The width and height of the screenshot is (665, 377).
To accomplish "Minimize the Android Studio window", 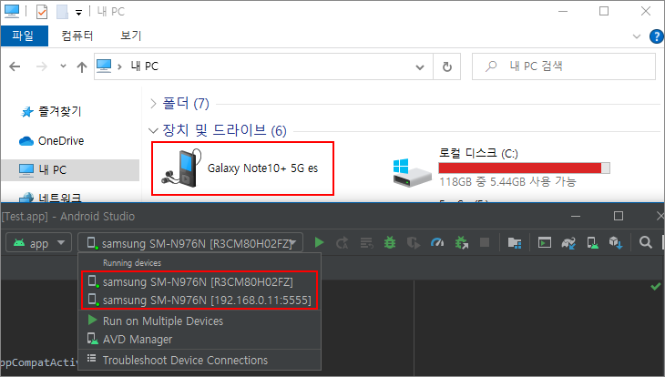I will (x=576, y=217).
